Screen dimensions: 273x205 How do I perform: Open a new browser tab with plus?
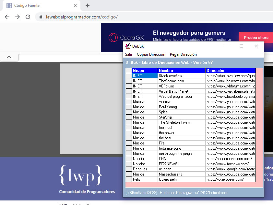click(x=88, y=6)
